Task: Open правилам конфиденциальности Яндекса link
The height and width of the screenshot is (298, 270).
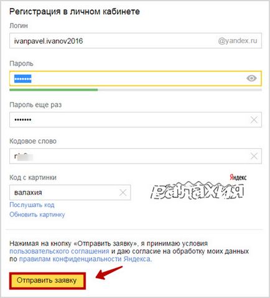Action: tap(85, 259)
